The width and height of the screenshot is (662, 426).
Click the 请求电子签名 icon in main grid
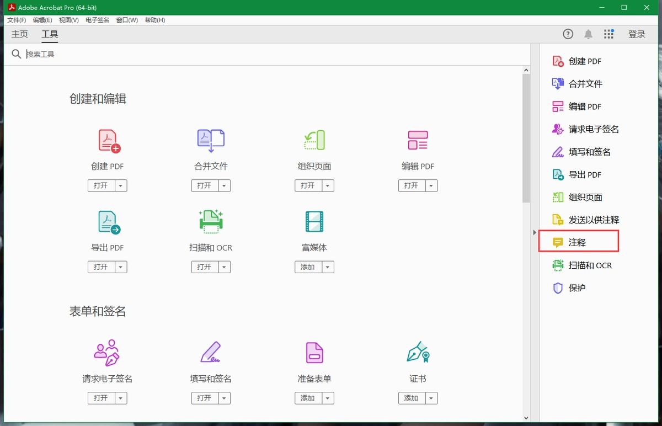click(107, 353)
